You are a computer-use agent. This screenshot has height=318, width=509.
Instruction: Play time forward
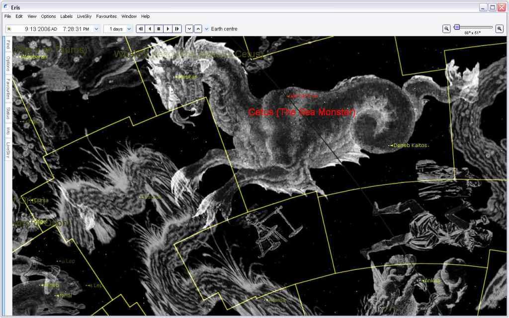pyautogui.click(x=168, y=29)
